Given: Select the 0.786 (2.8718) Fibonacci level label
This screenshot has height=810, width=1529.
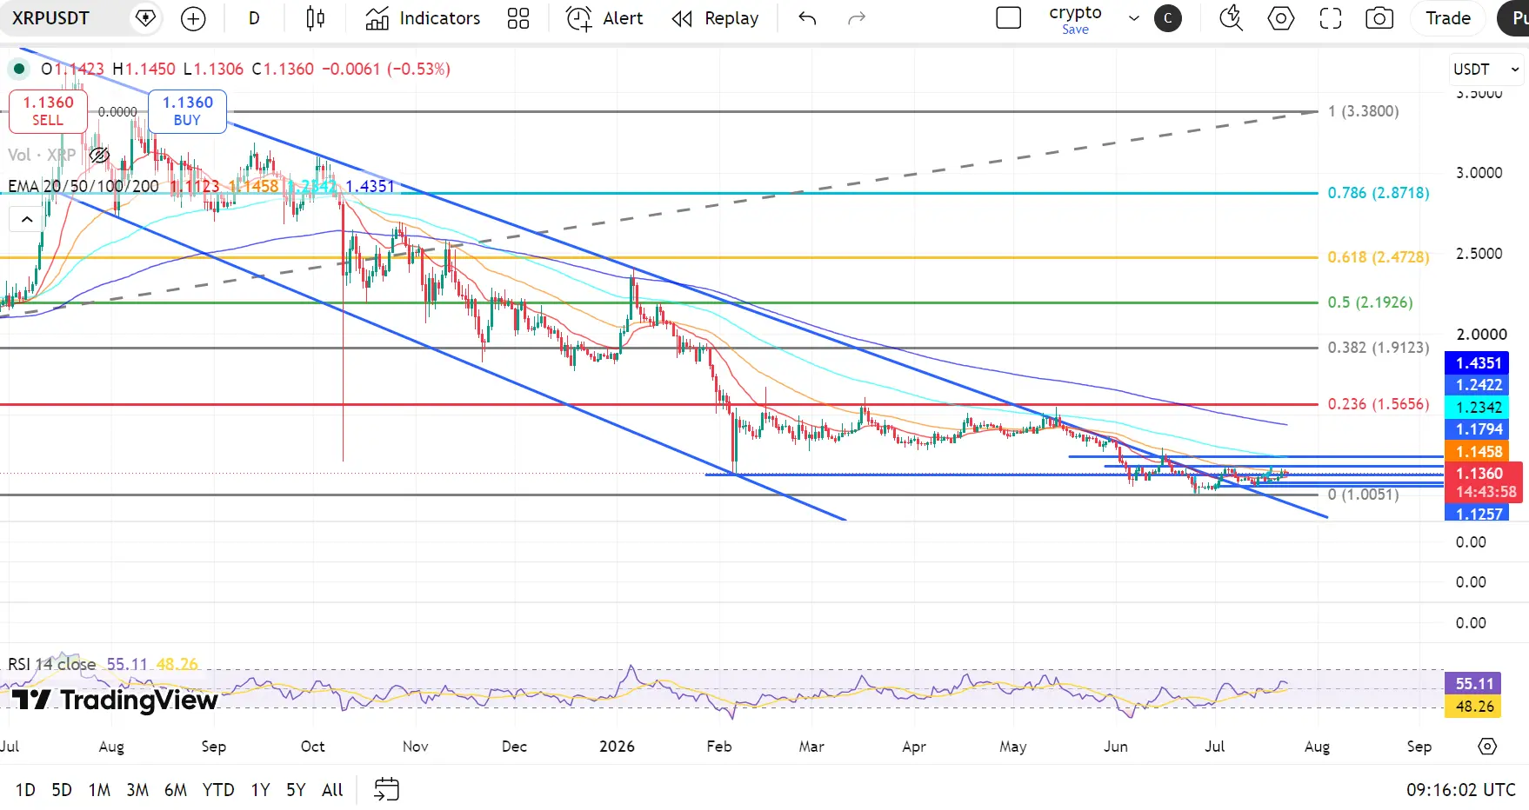Looking at the screenshot, I should point(1378,193).
